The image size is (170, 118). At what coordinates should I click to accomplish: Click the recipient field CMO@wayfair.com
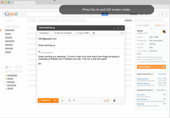click(81, 39)
